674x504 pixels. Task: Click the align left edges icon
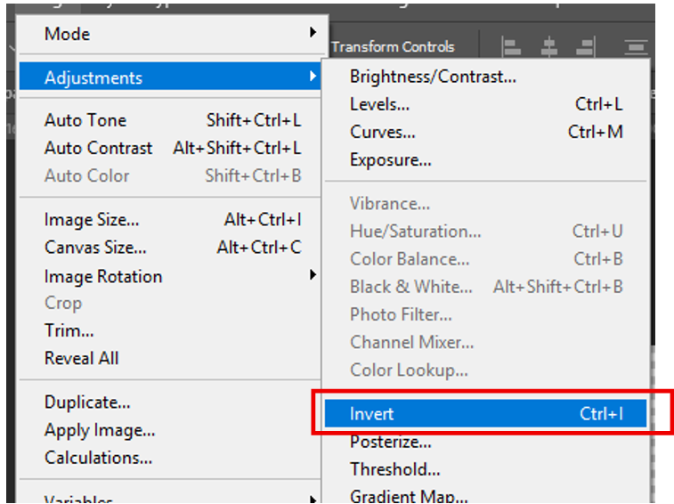point(511,47)
